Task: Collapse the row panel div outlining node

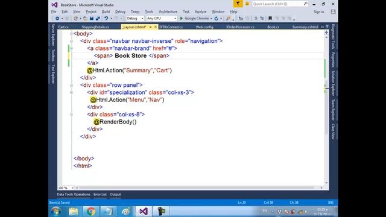Action: 71,85
